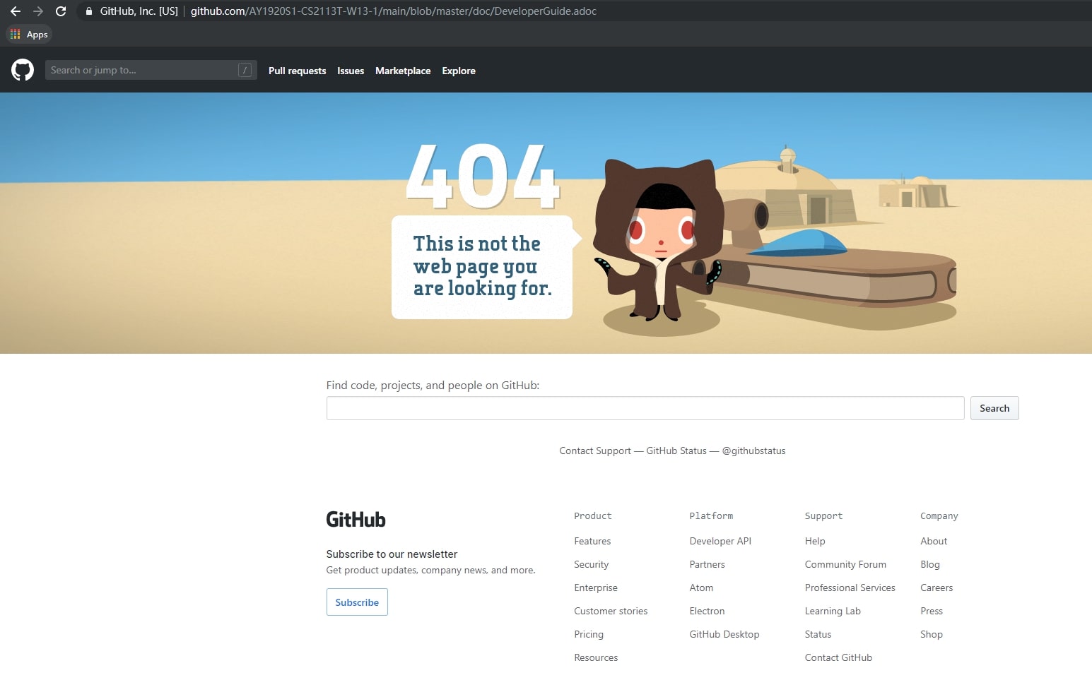The image size is (1092, 680).
Task: Open the Atom footer link
Action: tap(701, 587)
